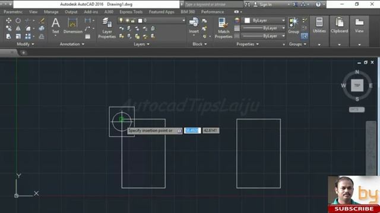Viewport: 380px width, 213px height.
Task: Click the Block Editor icon
Action: [x=204, y=29]
